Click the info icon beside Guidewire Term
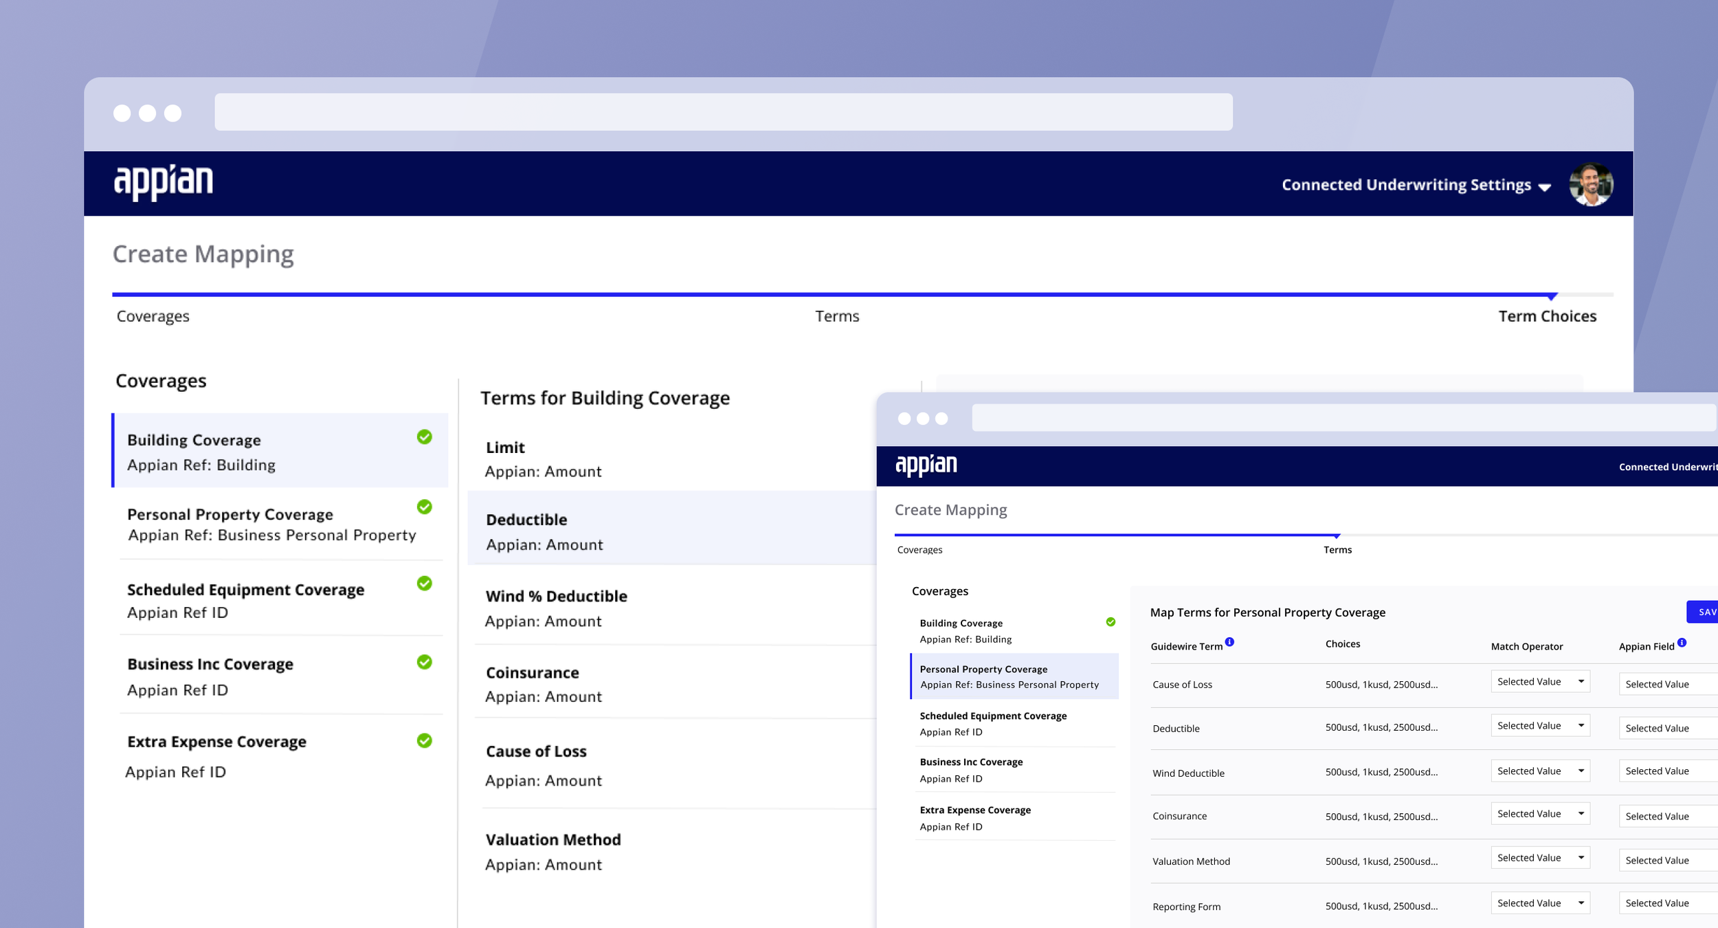This screenshot has width=1718, height=928. click(1229, 642)
